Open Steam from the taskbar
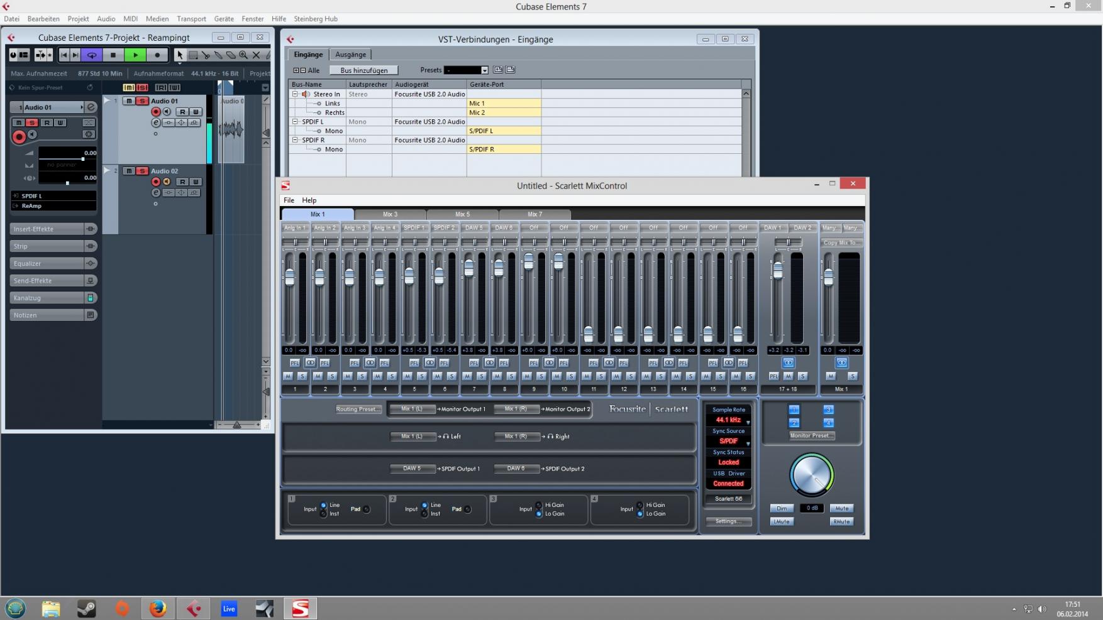This screenshot has width=1103, height=620. [x=86, y=608]
